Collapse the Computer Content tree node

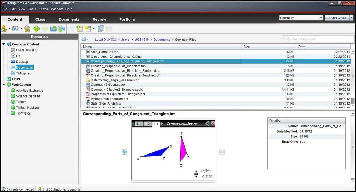[3, 44]
